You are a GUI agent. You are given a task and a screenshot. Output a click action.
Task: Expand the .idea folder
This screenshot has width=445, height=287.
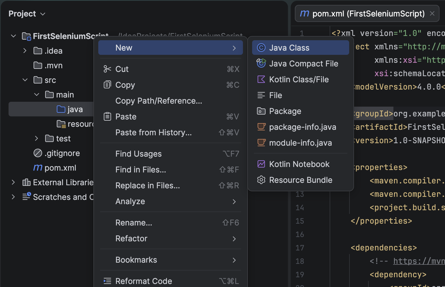point(25,51)
